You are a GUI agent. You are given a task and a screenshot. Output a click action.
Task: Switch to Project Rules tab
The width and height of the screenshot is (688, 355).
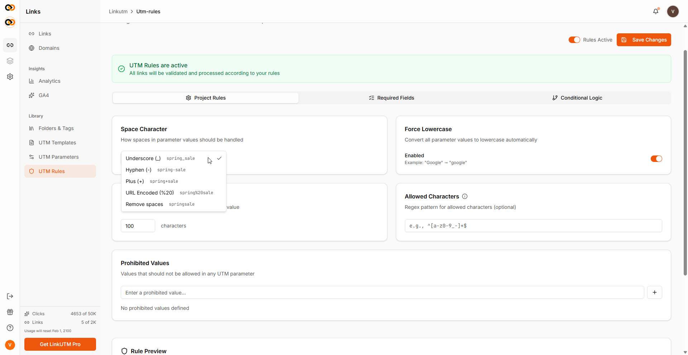click(x=206, y=98)
